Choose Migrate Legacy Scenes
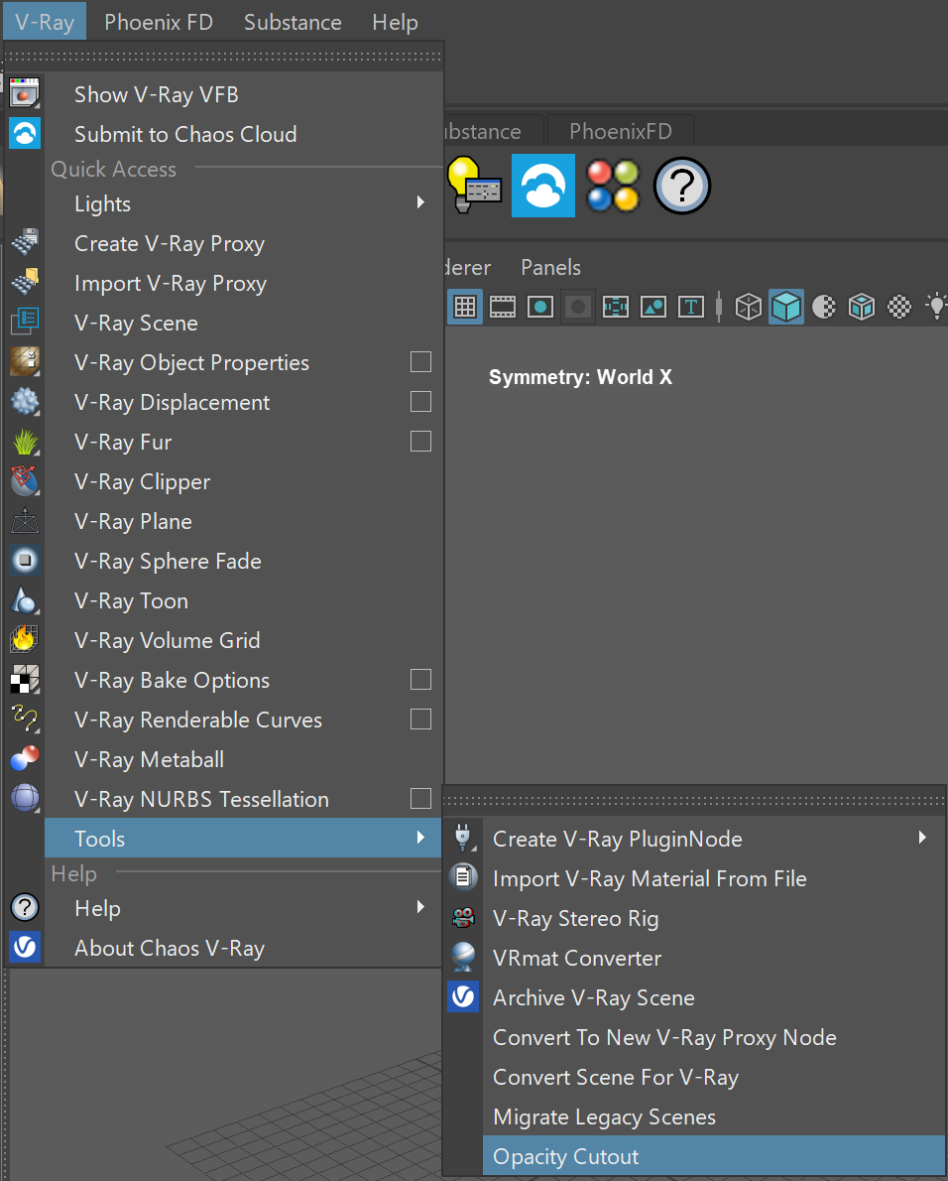This screenshot has width=948, height=1181. point(713,1116)
